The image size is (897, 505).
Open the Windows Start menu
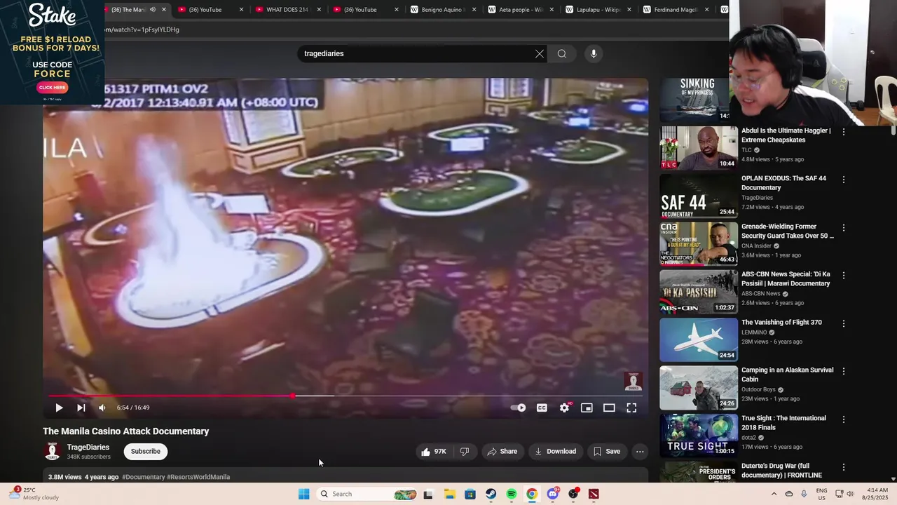click(x=303, y=494)
